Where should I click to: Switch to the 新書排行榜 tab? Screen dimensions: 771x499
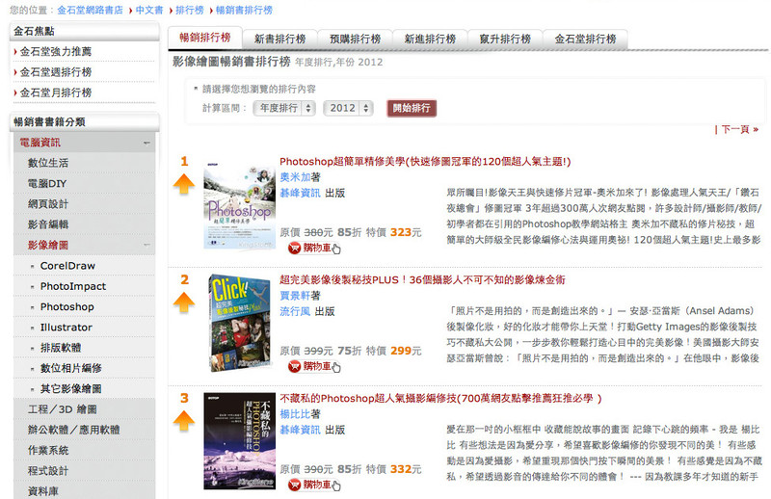279,39
